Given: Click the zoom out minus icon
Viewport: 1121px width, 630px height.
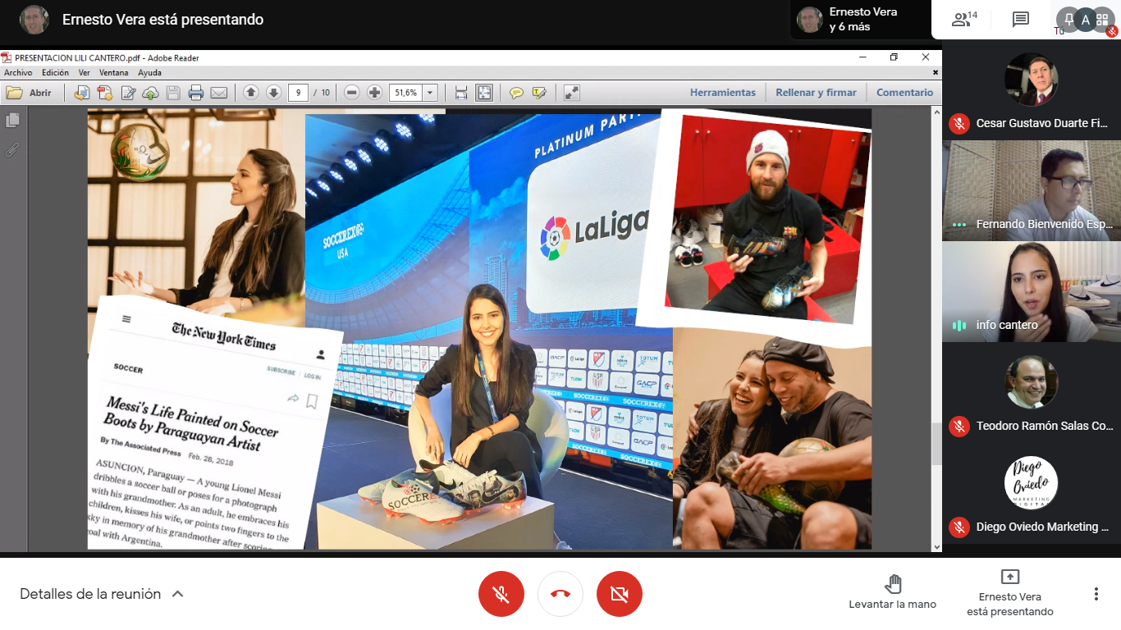Looking at the screenshot, I should tap(352, 93).
